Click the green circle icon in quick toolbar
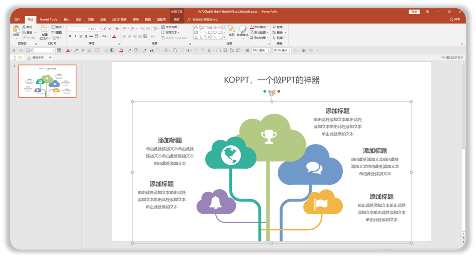 [106, 50]
